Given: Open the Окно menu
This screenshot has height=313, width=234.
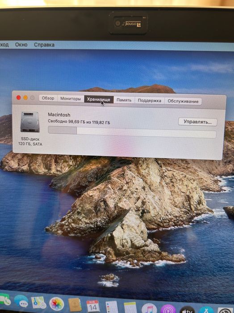Looking at the screenshot, I should pyautogui.click(x=21, y=44).
